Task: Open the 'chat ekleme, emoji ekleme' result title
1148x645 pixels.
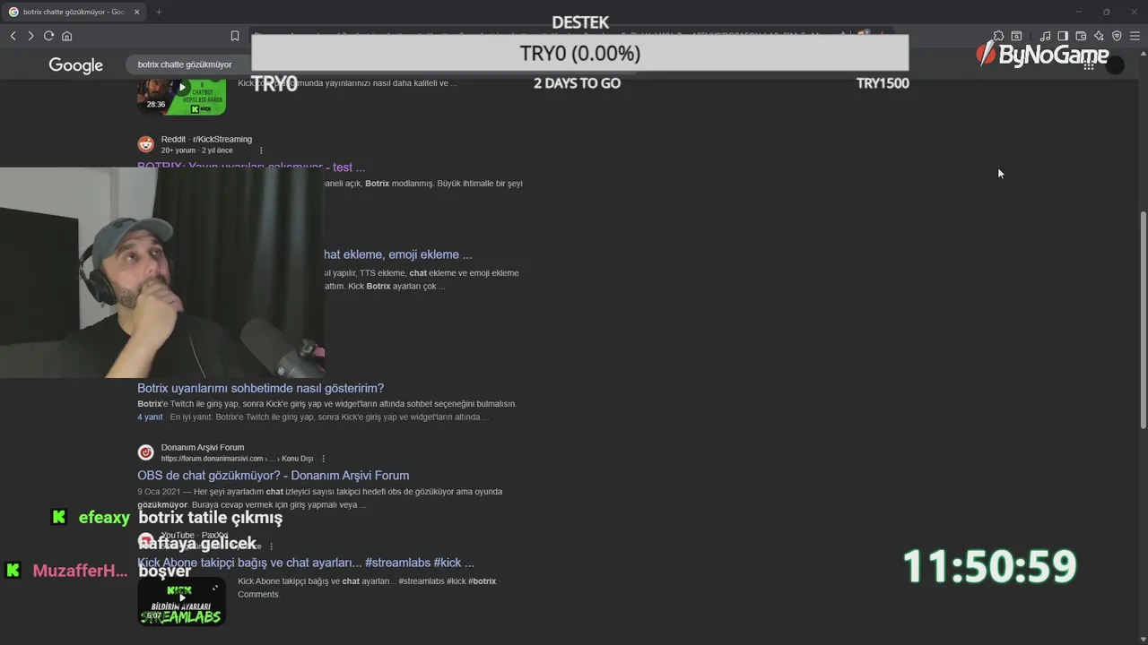Action: click(x=397, y=254)
